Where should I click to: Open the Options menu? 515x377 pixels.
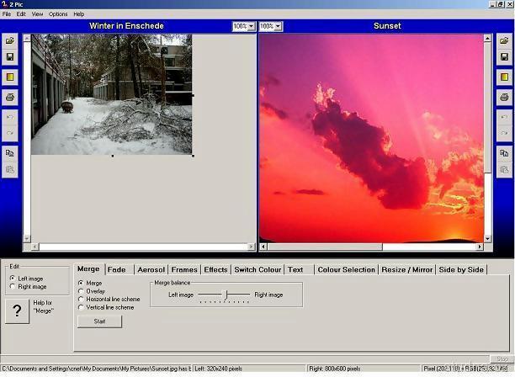click(58, 14)
